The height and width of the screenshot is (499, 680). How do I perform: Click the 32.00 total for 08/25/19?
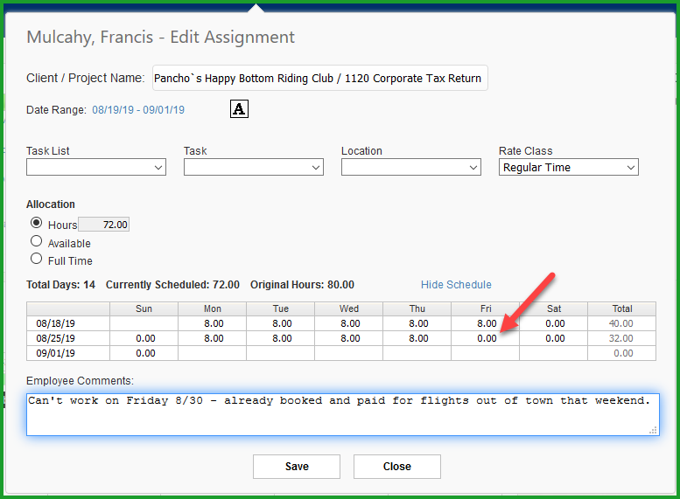tap(622, 338)
